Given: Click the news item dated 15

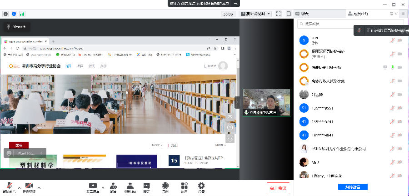Looking at the screenshot, I should coord(198,160).
